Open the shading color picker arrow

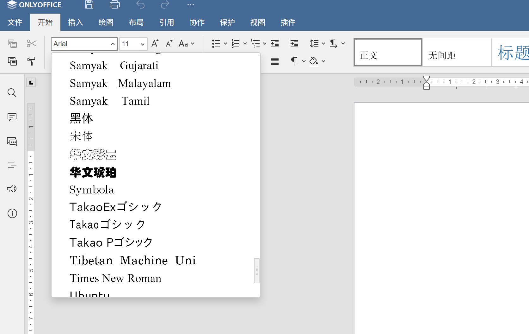(x=323, y=61)
